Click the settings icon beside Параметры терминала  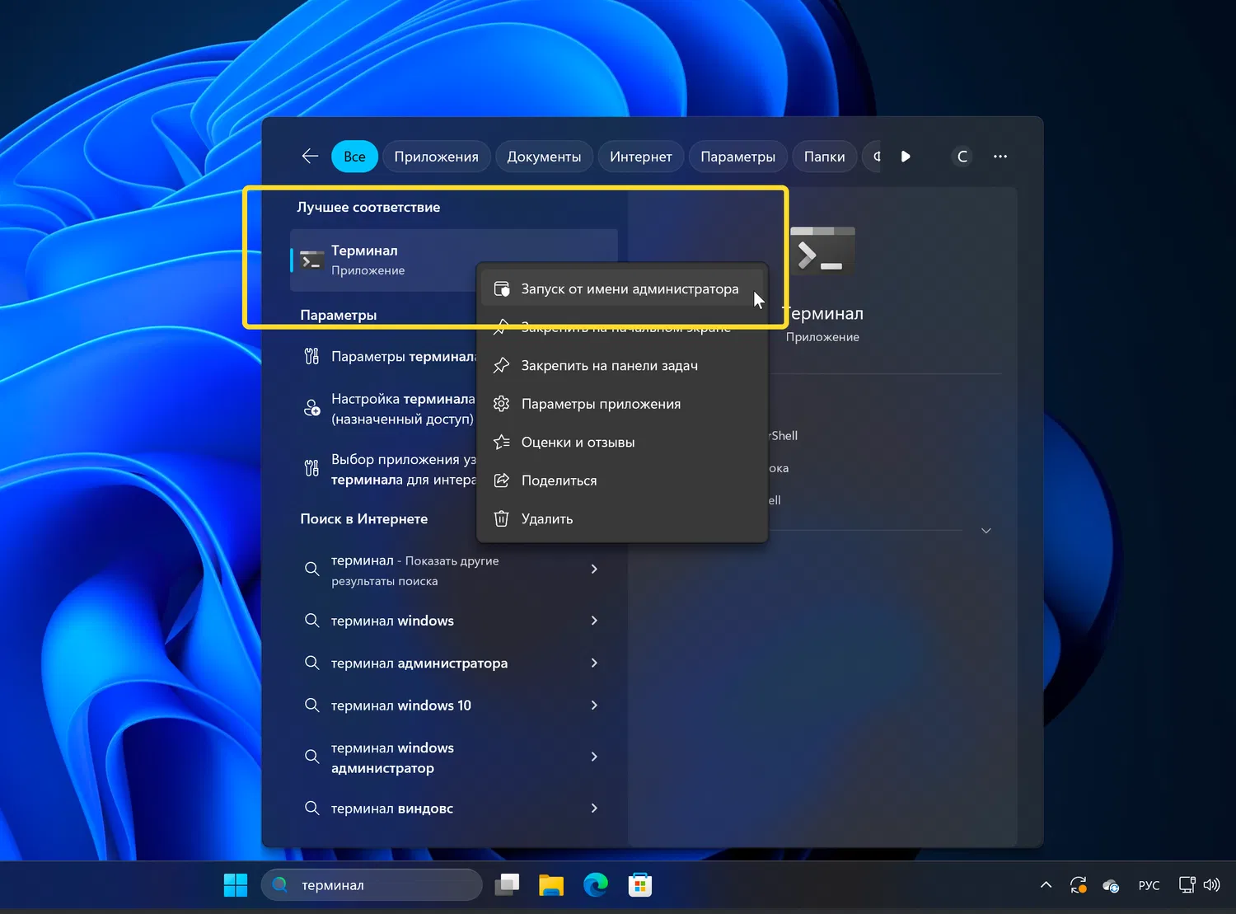coord(311,357)
